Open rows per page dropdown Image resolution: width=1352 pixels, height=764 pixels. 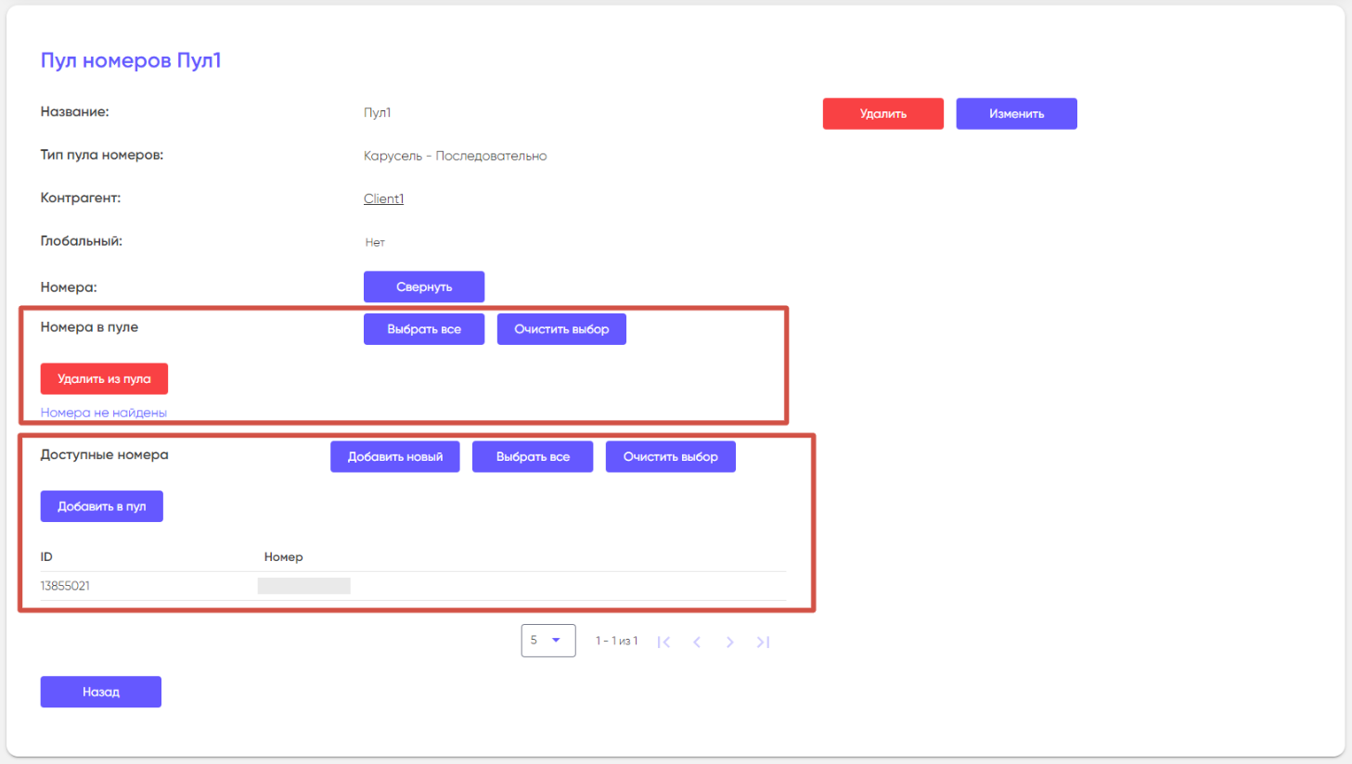coord(547,641)
